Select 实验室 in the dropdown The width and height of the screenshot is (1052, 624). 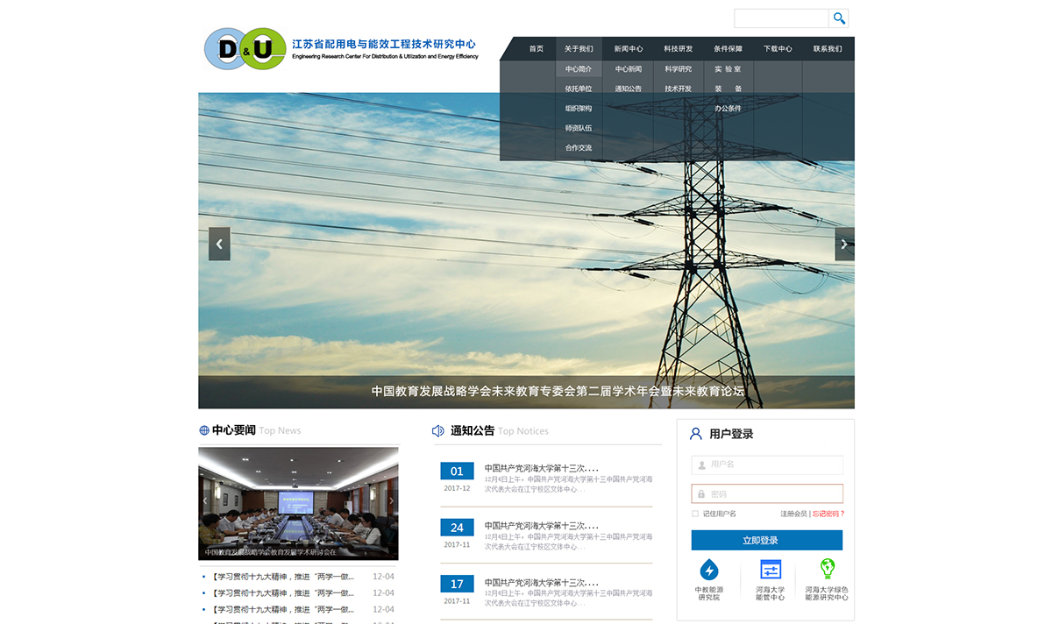pos(728,69)
